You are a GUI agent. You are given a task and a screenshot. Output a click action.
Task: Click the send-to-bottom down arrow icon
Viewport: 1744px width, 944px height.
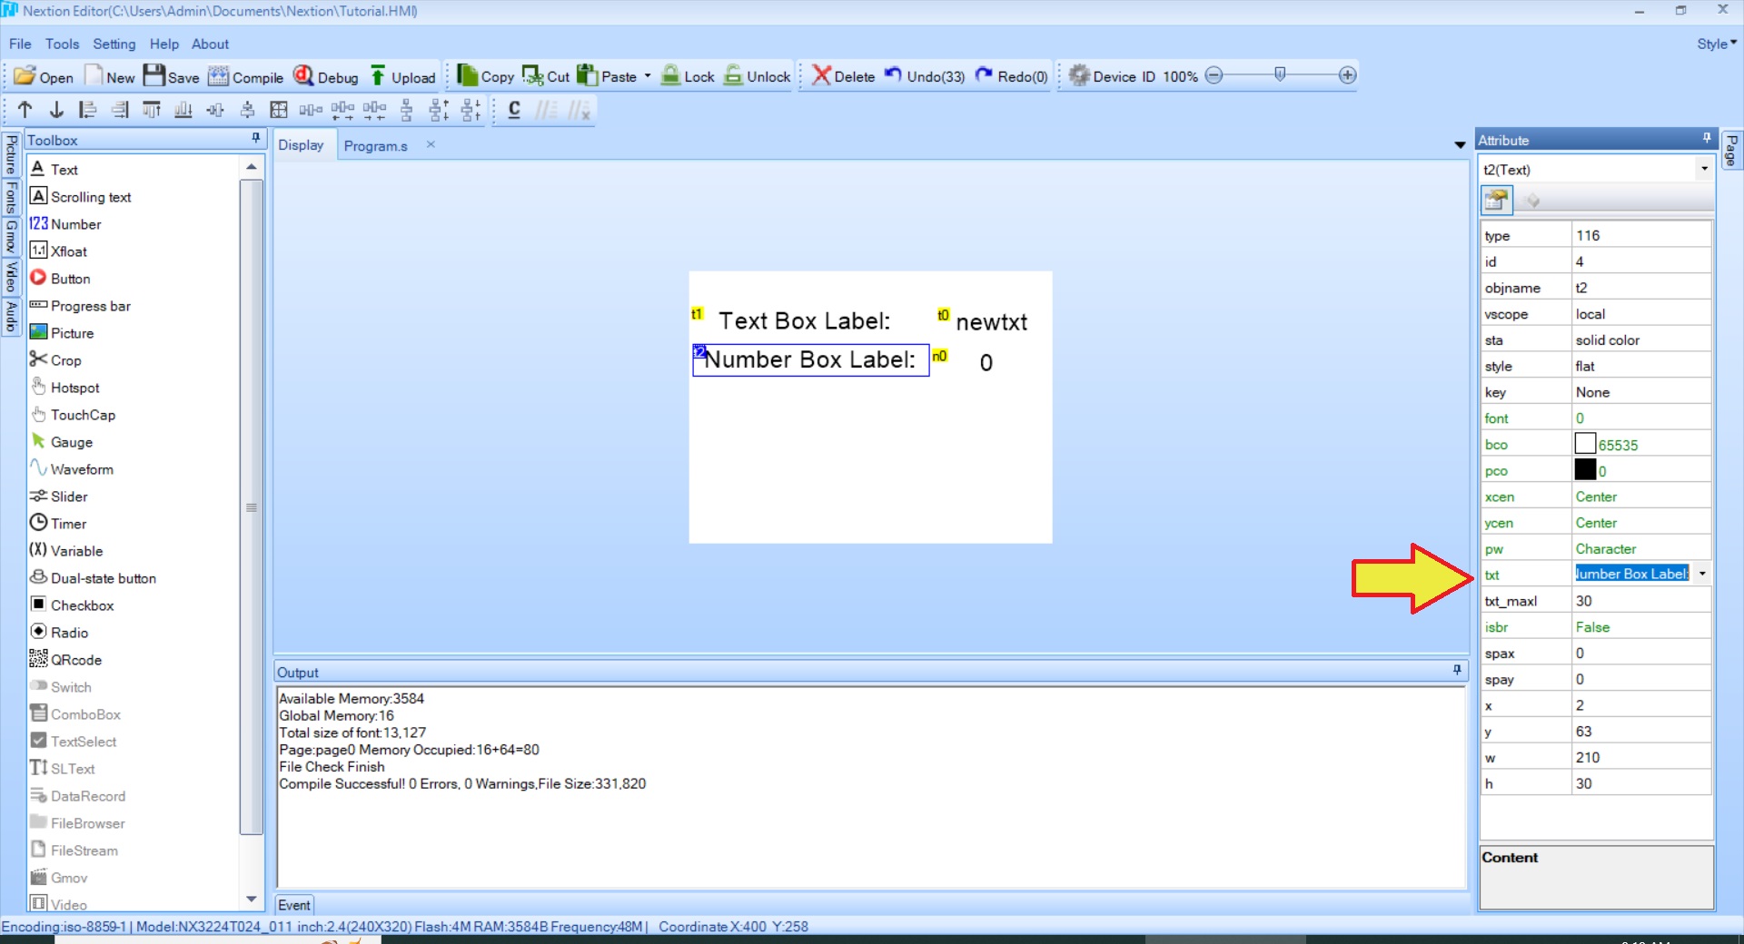click(x=56, y=110)
